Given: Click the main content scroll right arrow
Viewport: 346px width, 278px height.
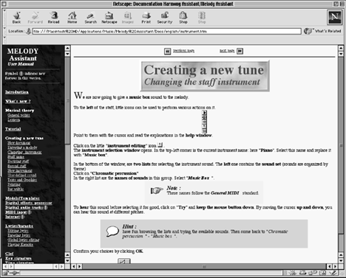Looking at the screenshot, I should [335, 266].
